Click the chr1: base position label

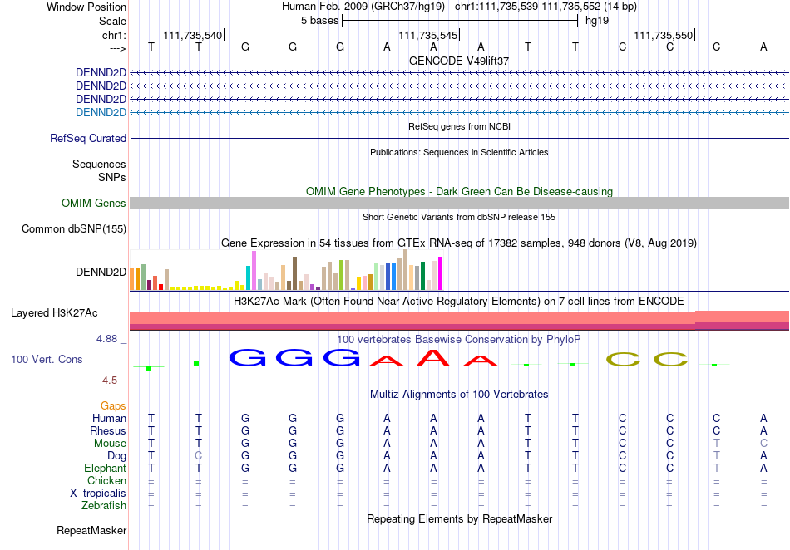click(x=114, y=35)
